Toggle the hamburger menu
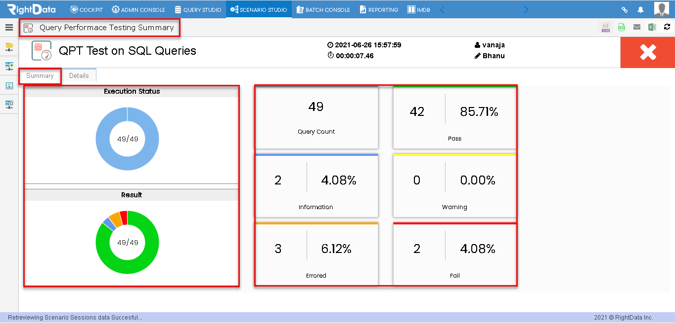The image size is (675, 324). pyautogui.click(x=9, y=28)
